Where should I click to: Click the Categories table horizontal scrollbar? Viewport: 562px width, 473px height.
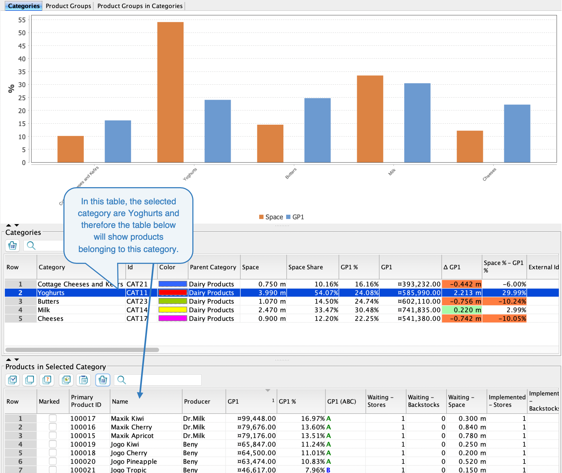(82, 350)
